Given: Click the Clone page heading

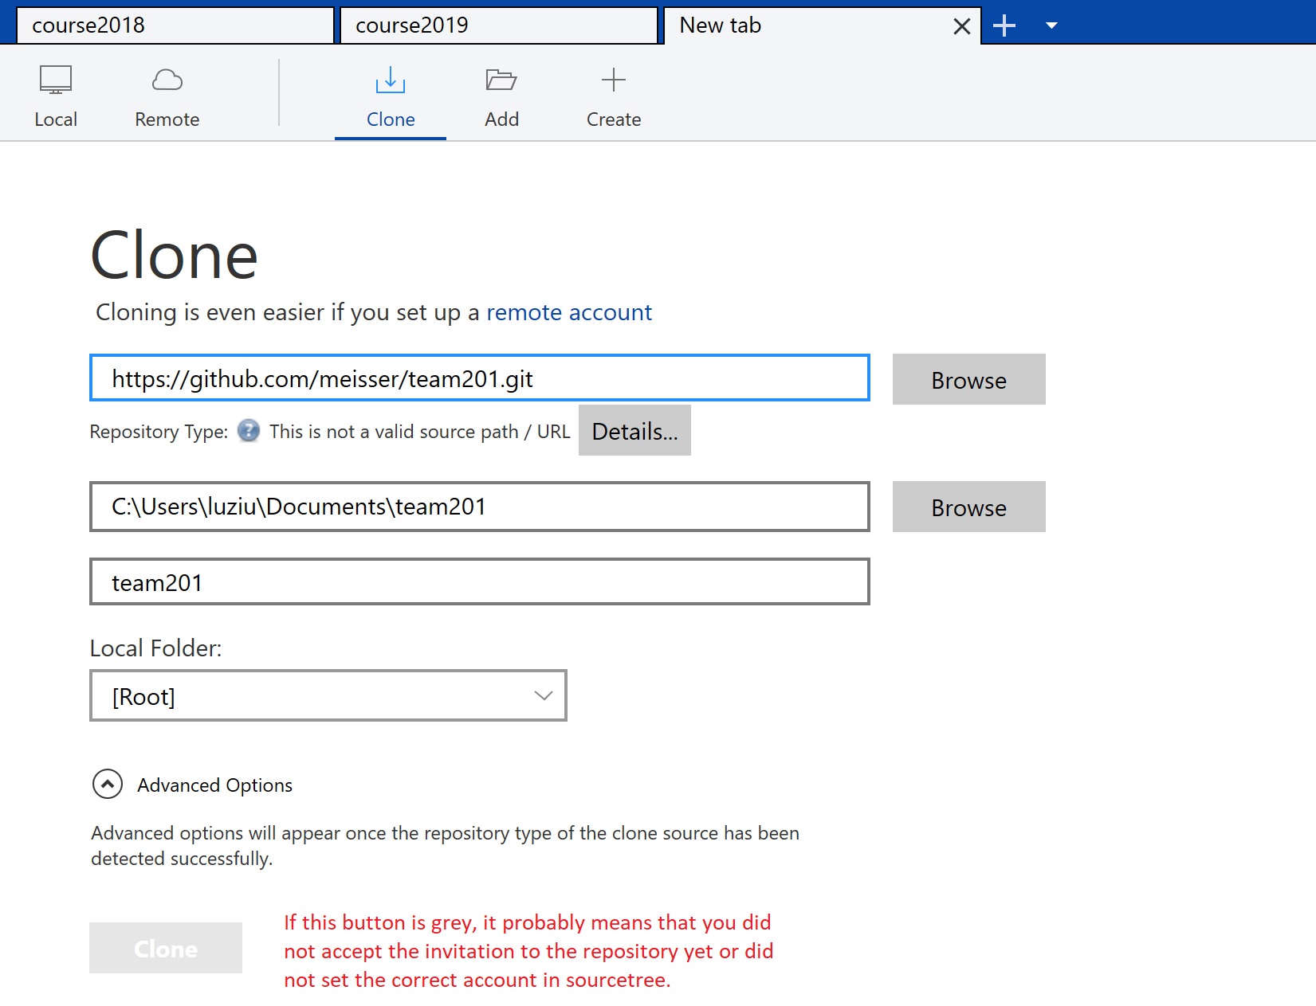Looking at the screenshot, I should pos(175,256).
